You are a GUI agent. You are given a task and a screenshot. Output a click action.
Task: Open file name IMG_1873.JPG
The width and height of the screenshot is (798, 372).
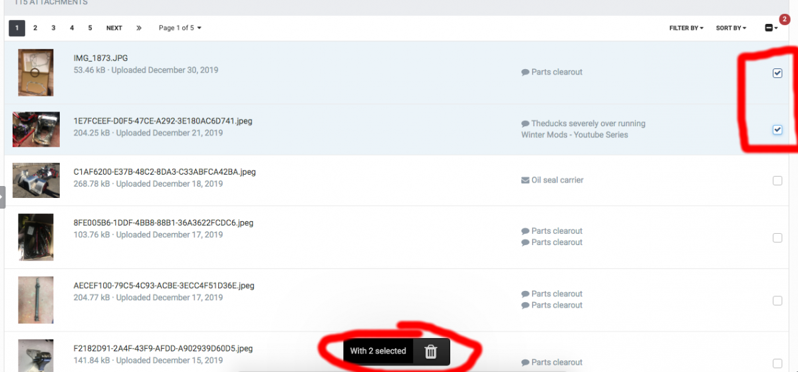100,58
